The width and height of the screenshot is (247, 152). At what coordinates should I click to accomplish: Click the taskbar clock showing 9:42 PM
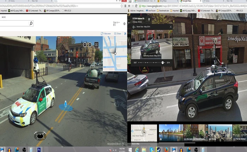122,150
